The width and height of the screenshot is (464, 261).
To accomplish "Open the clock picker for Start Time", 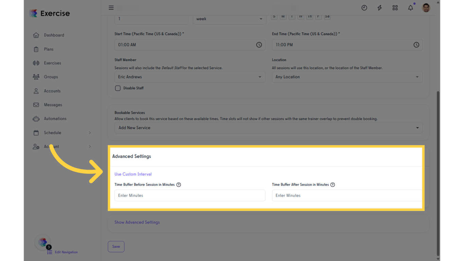I will [259, 45].
